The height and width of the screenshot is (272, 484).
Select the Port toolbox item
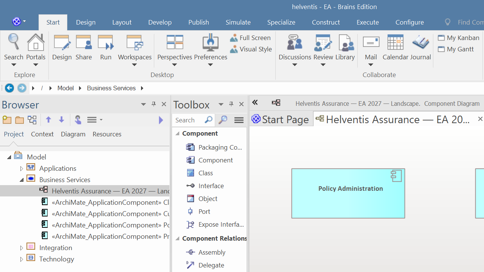click(x=198, y=212)
